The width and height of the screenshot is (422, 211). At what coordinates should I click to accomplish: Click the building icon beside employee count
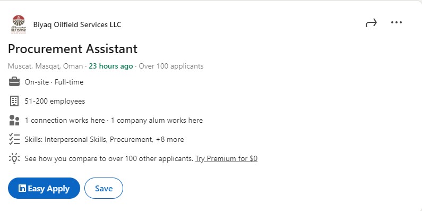tap(14, 101)
